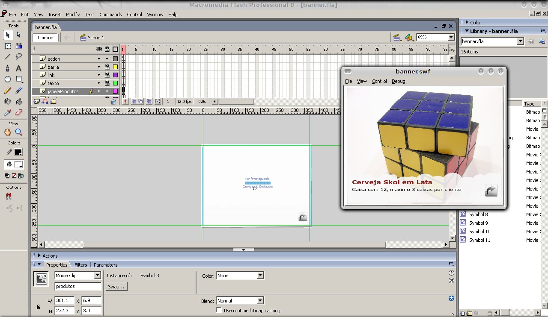Image resolution: width=548 pixels, height=317 pixels.
Task: Toggle lock on the barra layer
Action: click(107, 67)
